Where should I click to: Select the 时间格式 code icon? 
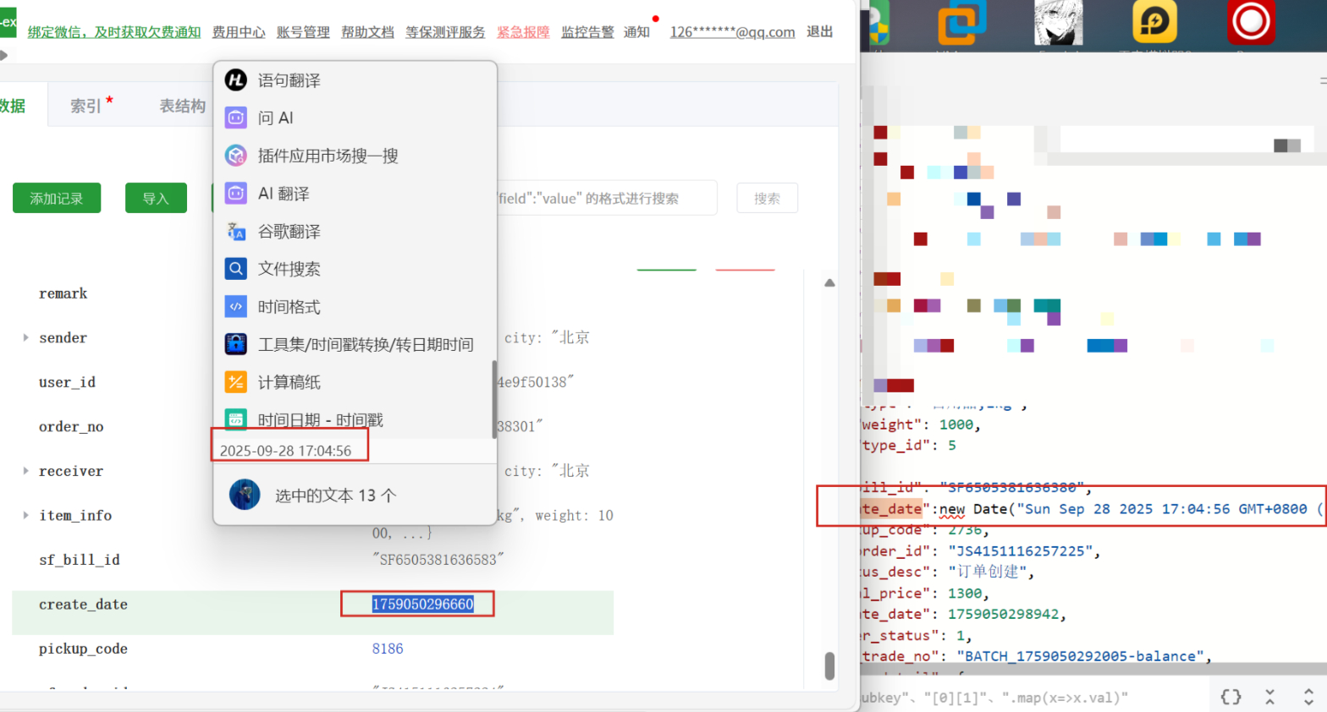coord(235,306)
